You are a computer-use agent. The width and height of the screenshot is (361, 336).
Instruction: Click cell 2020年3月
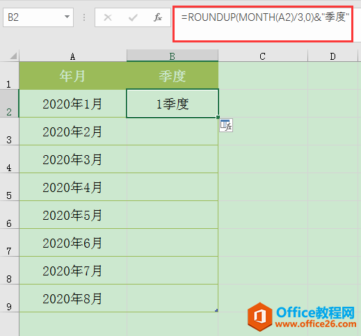pos(73,159)
